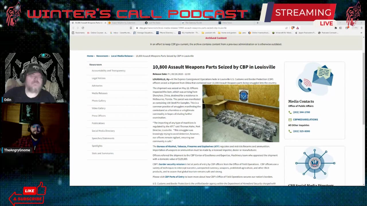The image size is (367, 206).
Task: Reload the page with the refresh icon
Action: (x=83, y=28)
